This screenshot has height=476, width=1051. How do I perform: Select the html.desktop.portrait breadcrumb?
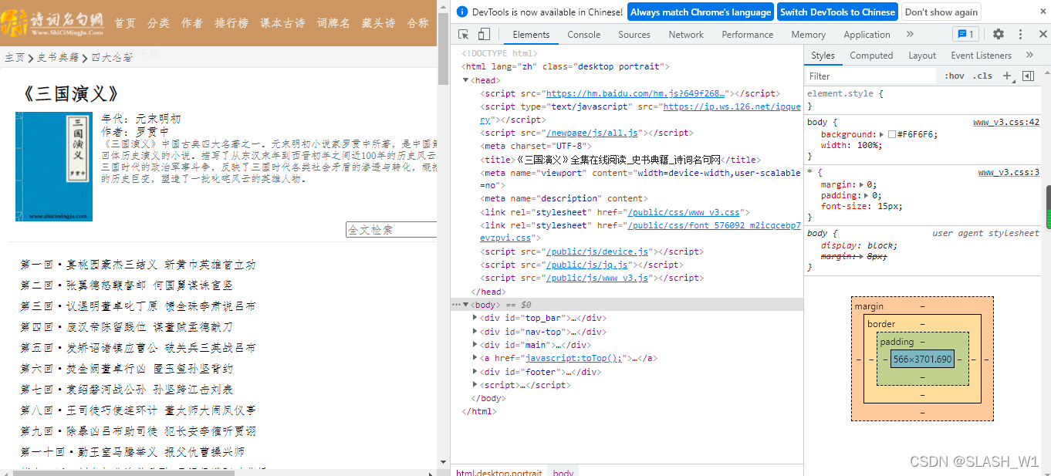498,471
